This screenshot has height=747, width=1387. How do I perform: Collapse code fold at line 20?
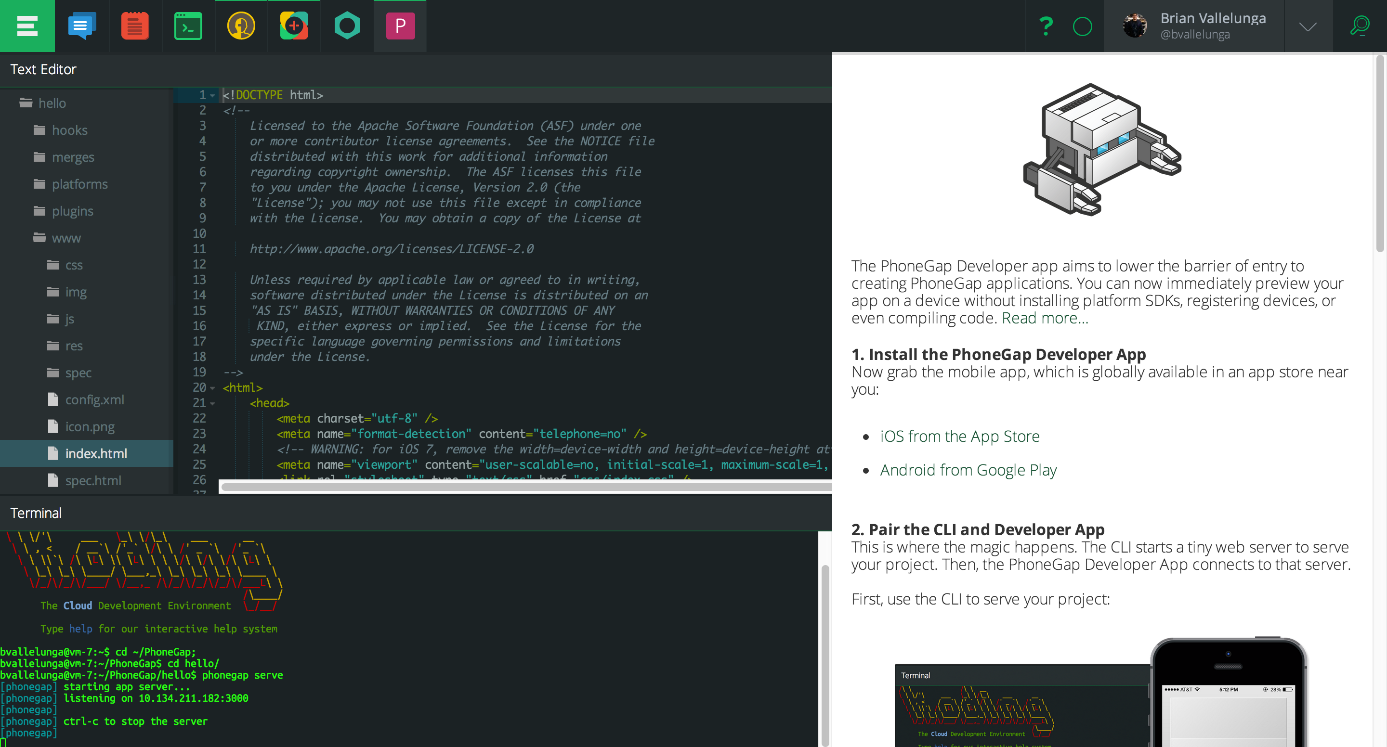point(212,388)
